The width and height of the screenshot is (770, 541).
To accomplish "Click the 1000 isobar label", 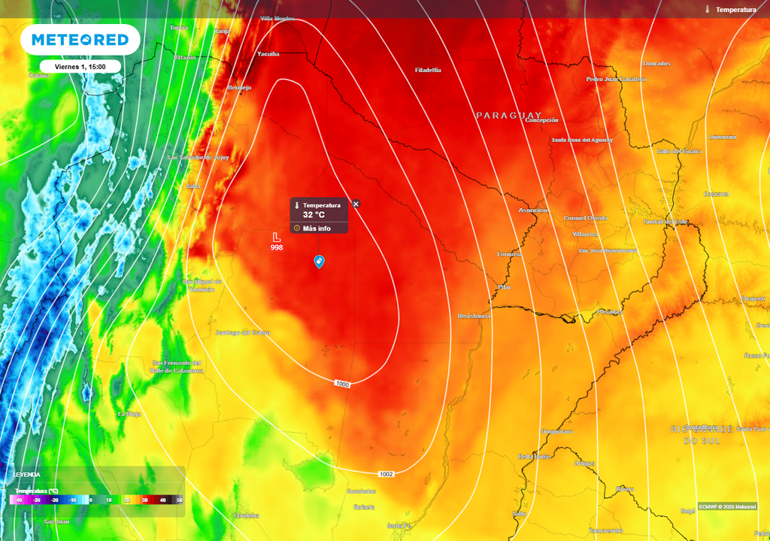I will coord(343,384).
